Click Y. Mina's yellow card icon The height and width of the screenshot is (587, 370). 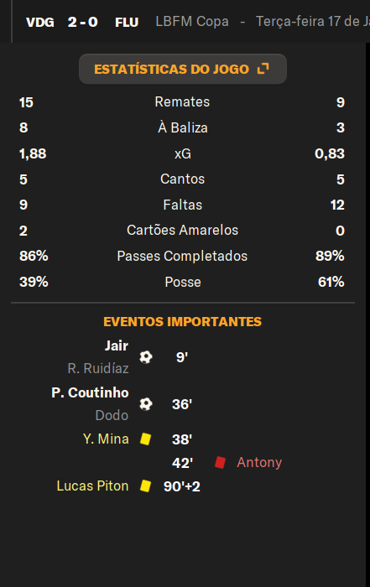point(146,439)
